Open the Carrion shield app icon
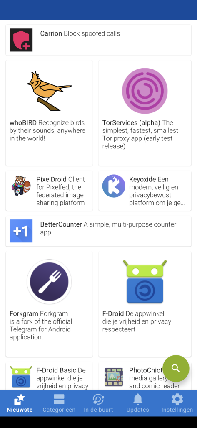 (21, 40)
